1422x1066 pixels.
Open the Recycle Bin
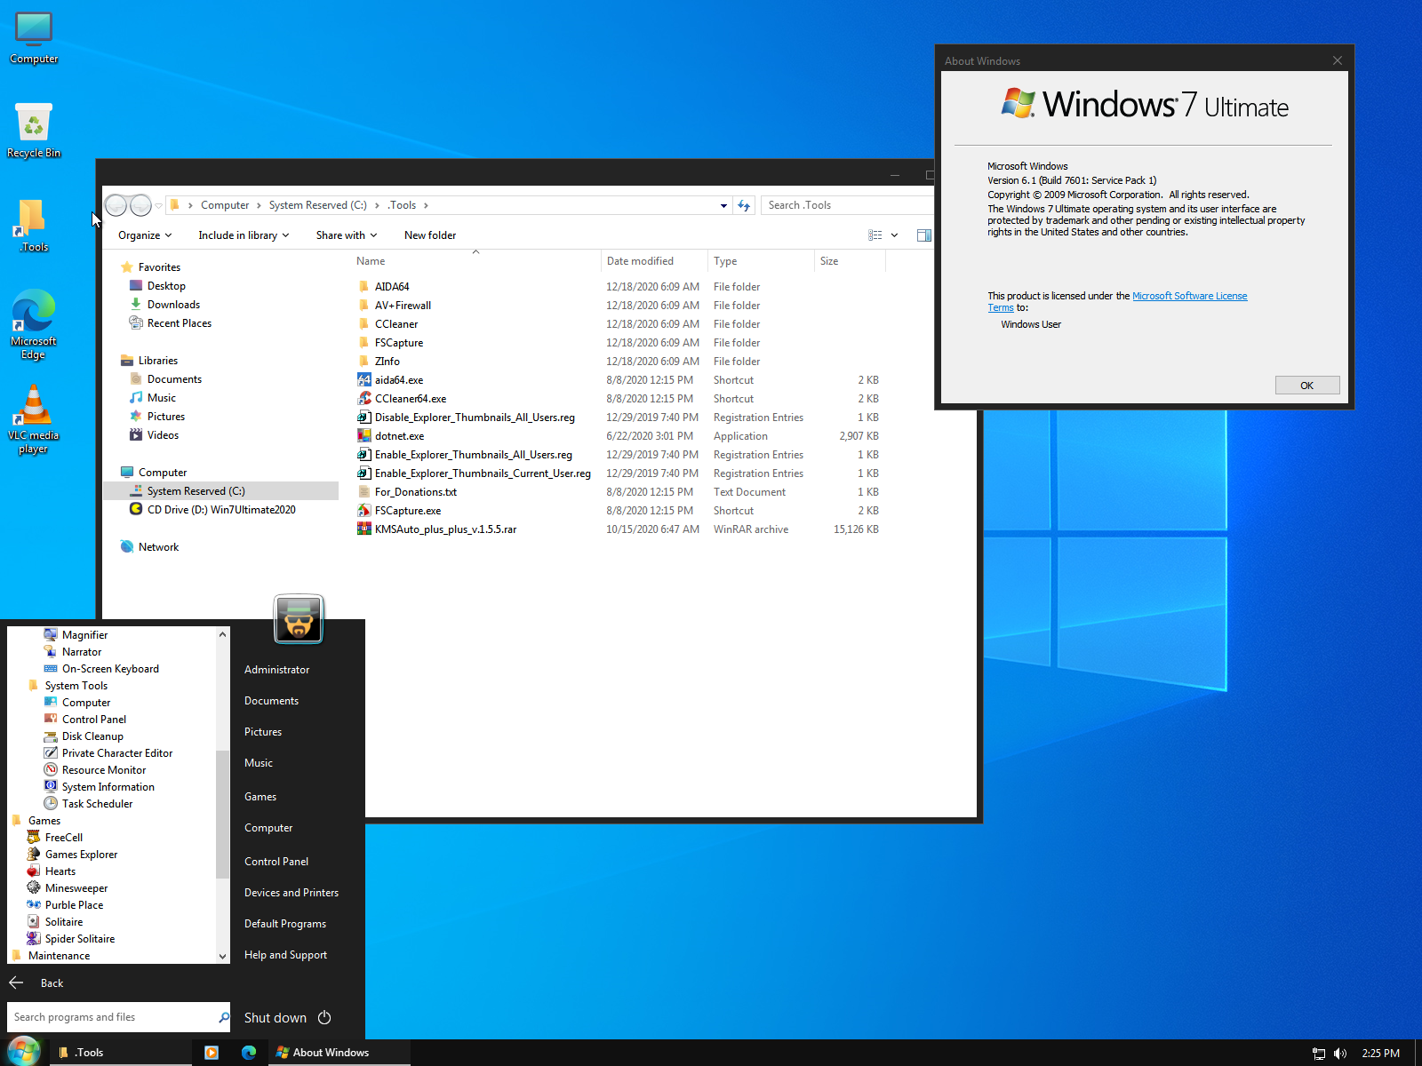(33, 124)
